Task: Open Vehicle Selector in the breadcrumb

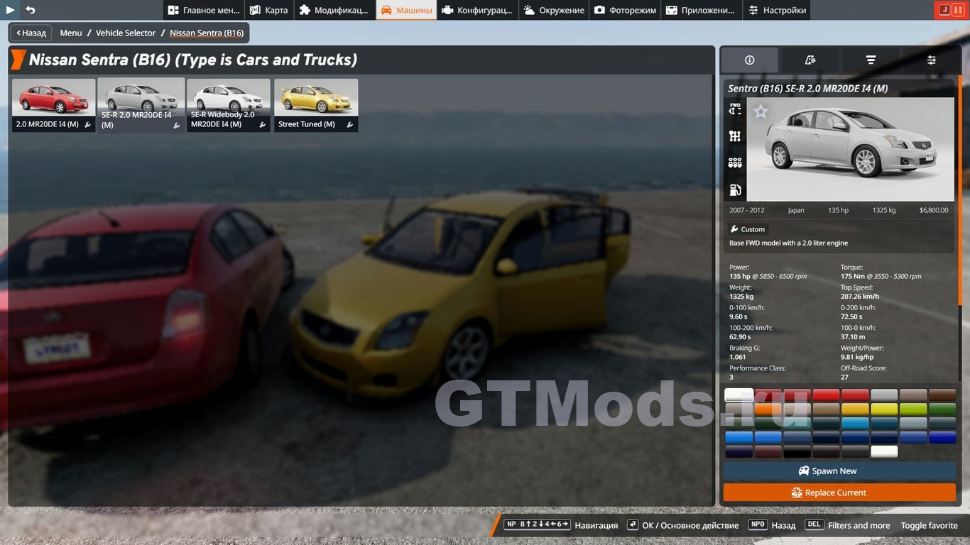Action: tap(126, 33)
